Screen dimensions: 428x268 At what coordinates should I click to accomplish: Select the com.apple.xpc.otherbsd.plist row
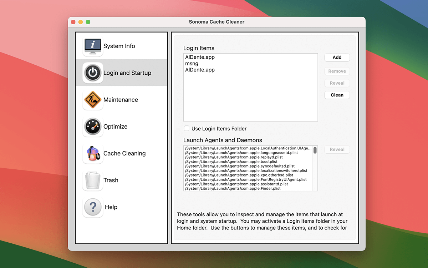pyautogui.click(x=248, y=175)
